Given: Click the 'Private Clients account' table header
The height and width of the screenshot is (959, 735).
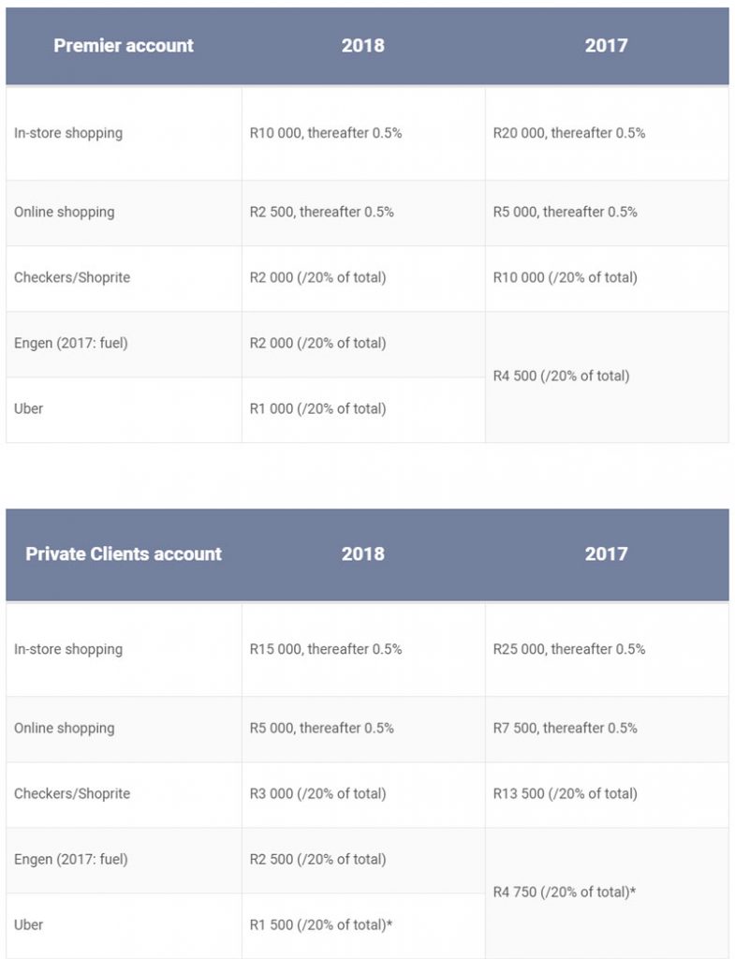Looking at the screenshot, I should point(124,553).
